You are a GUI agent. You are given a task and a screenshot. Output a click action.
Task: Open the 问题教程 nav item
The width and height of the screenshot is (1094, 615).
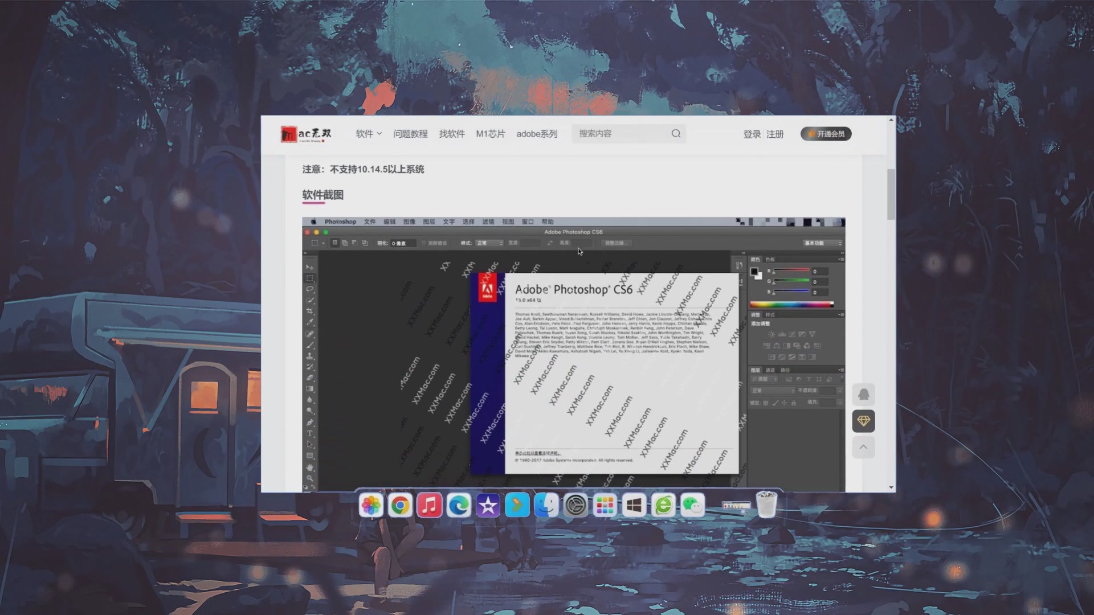coord(410,134)
